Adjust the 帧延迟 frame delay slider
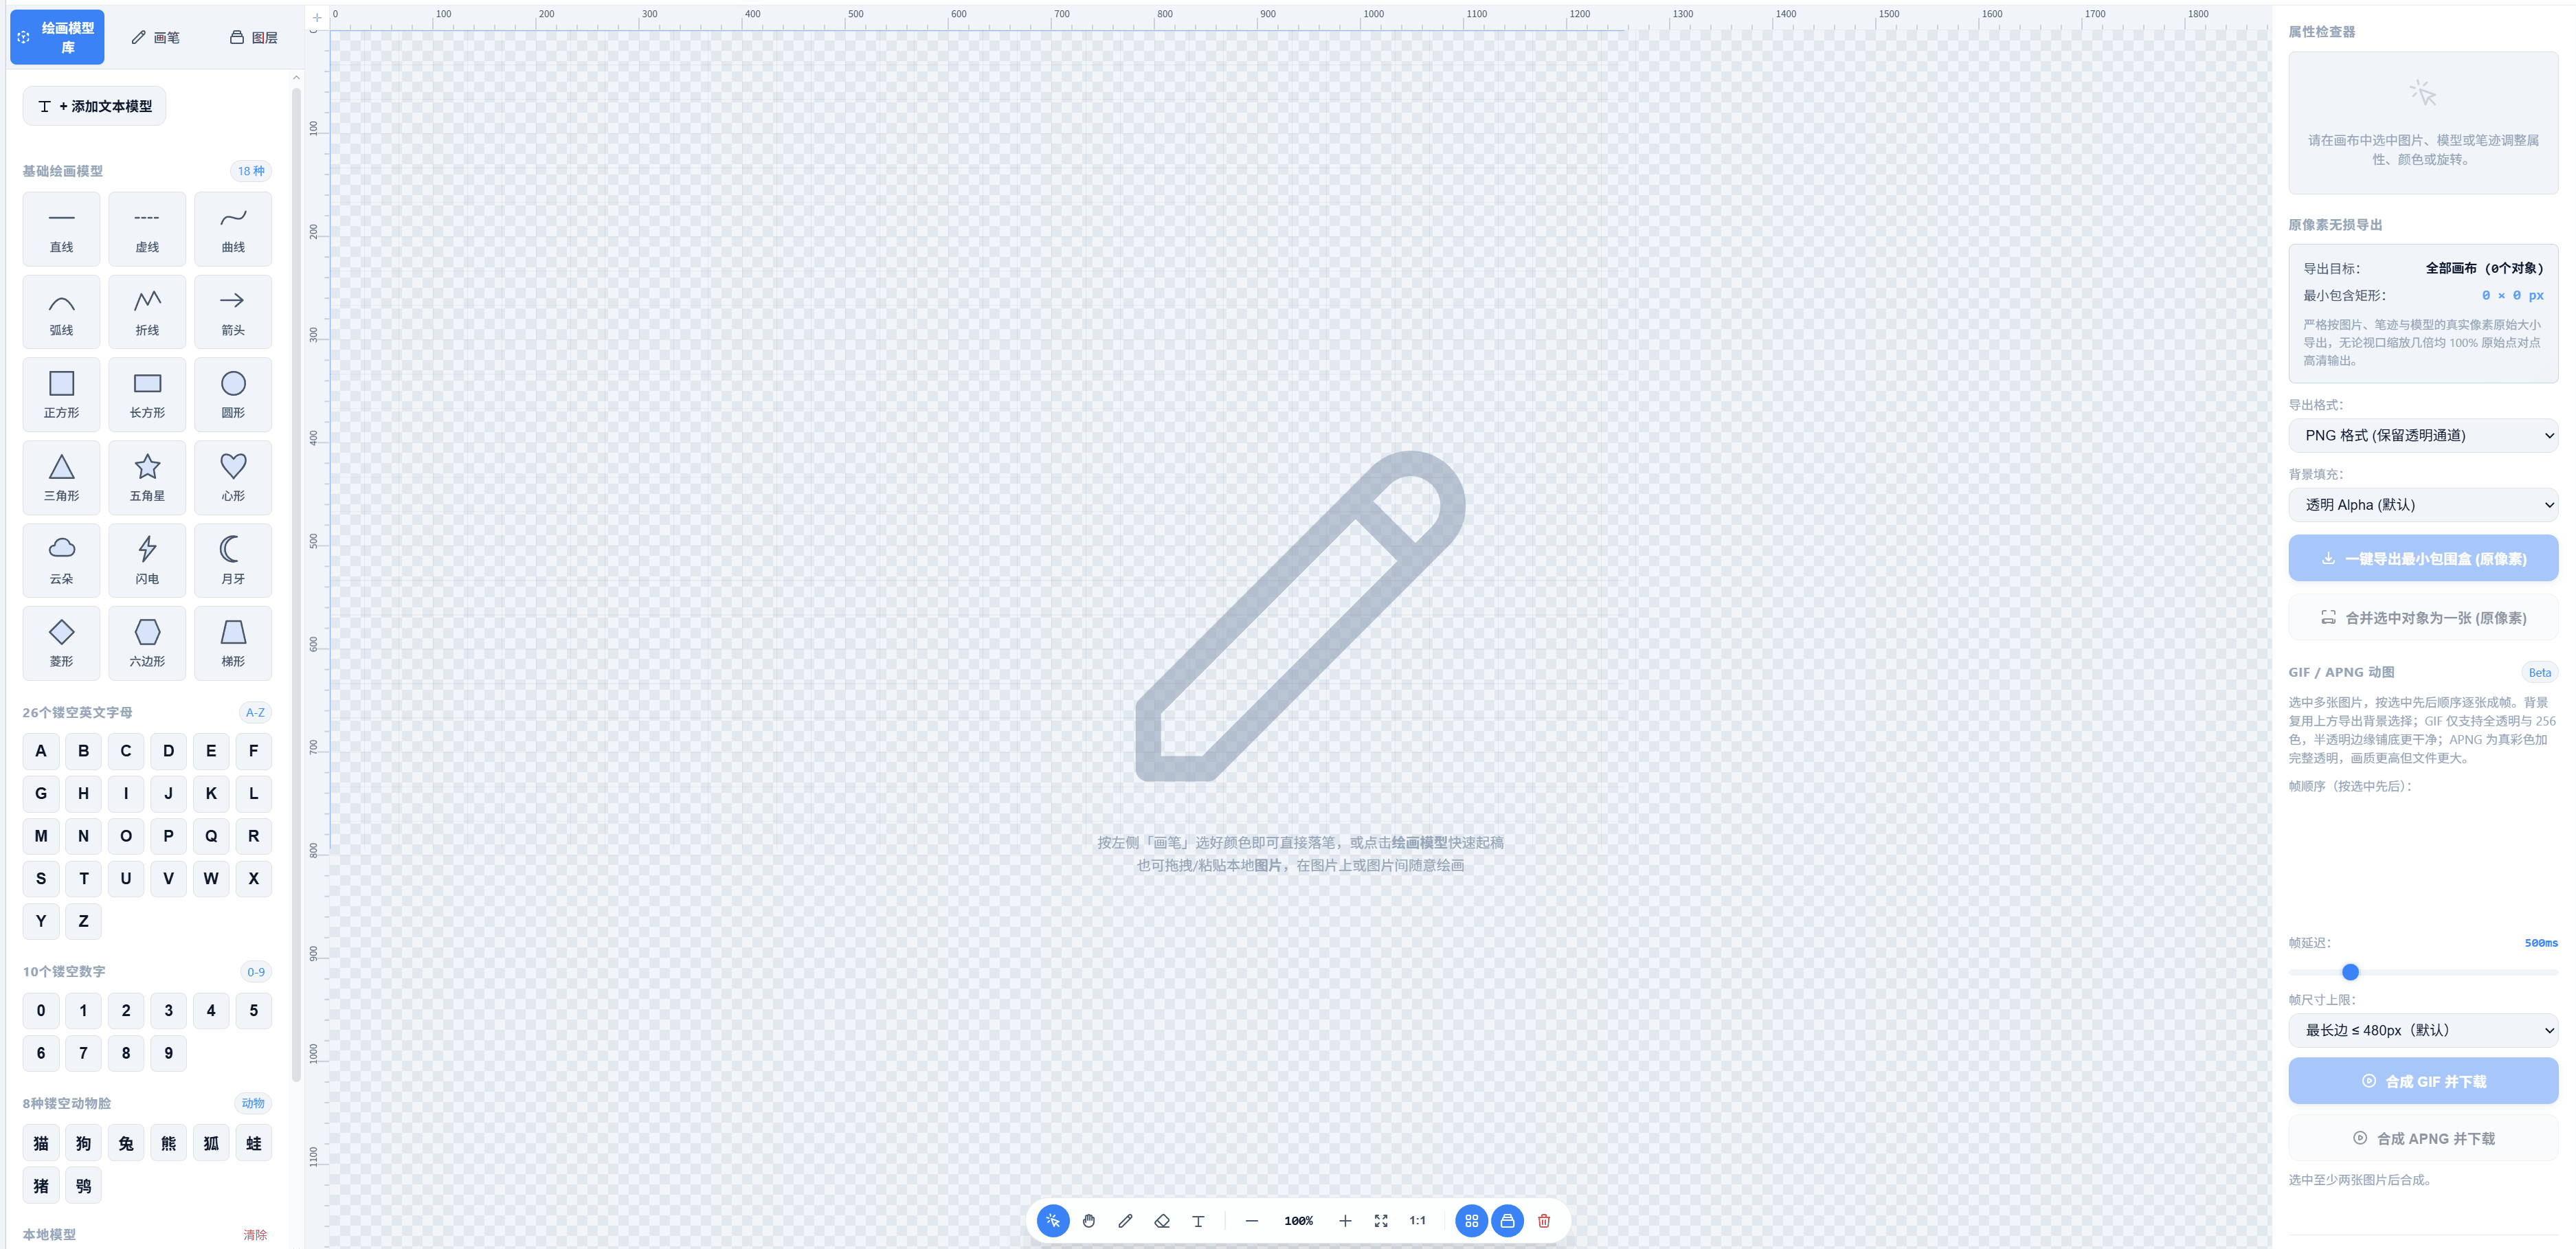2576x1249 pixels. (x=2423, y=972)
